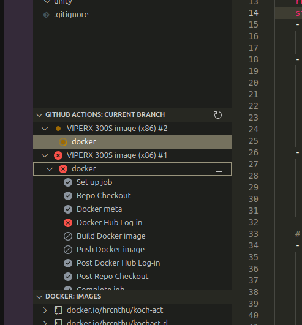Click line number 27 in the editor gutter
Viewport: 302px width, 325px height.
(253, 164)
